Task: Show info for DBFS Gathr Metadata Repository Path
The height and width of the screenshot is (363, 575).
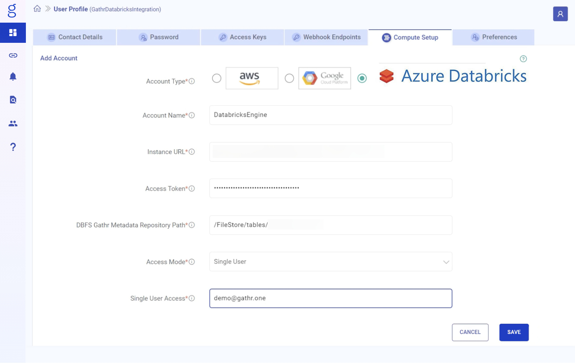Action: click(192, 225)
